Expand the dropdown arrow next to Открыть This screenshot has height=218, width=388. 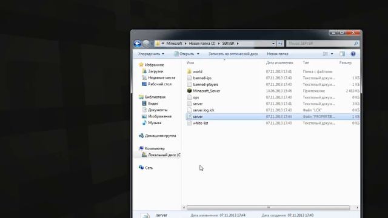(x=198, y=54)
